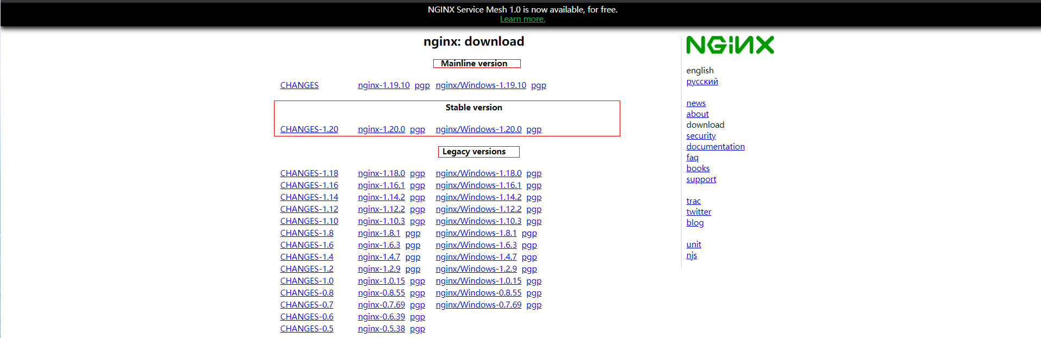This screenshot has width=1041, height=338.
Task: Open the twitter link in the sidebar
Action: [x=699, y=212]
